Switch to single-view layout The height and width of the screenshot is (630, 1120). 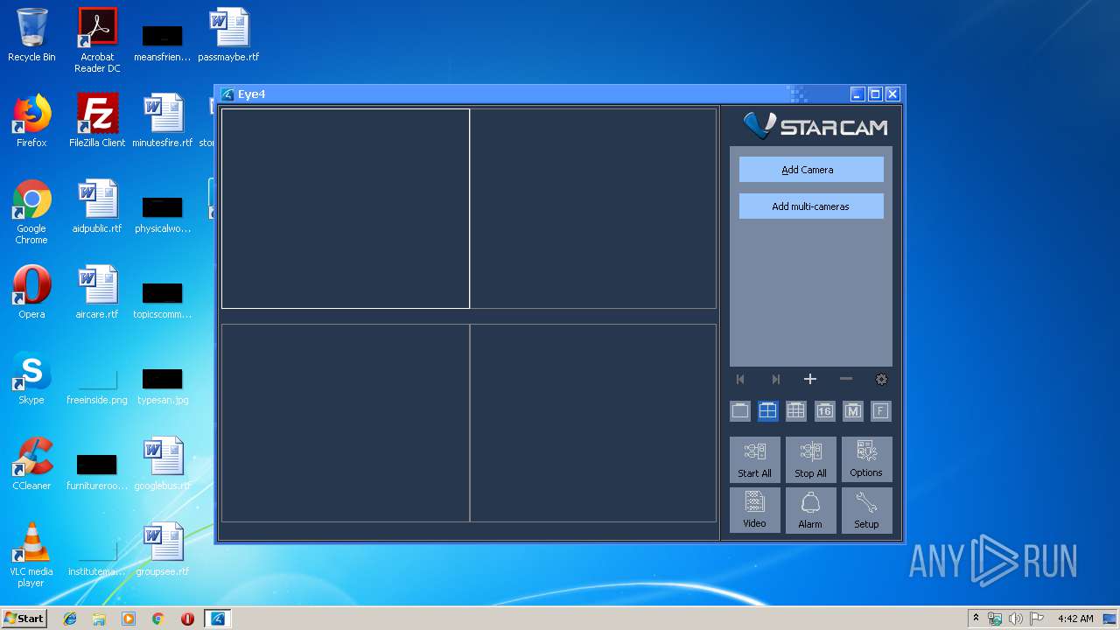(740, 411)
